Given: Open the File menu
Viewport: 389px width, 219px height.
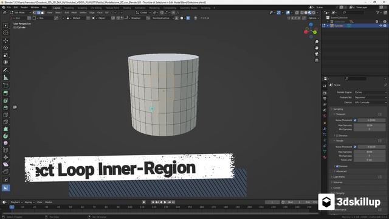Looking at the screenshot, I should [9, 7].
